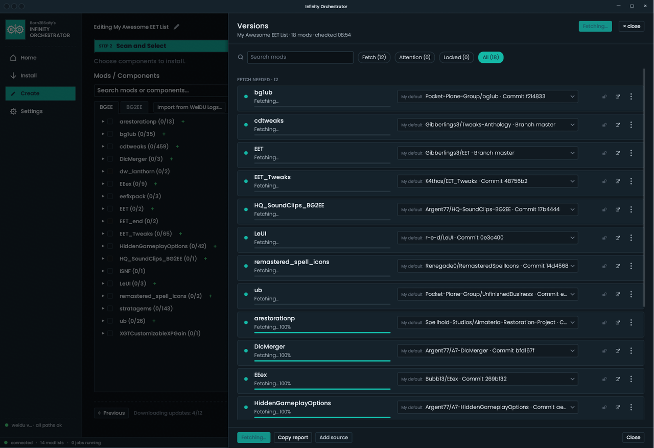Open Settings from the sidebar gear
654x448 pixels.
pos(13,111)
